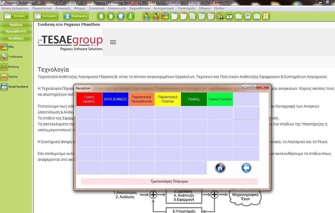
Task: Click the calendar icon in the toolbar
Action: 229,16
